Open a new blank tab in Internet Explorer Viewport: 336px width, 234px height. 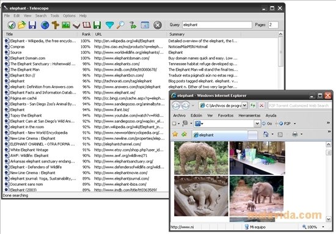(253, 135)
